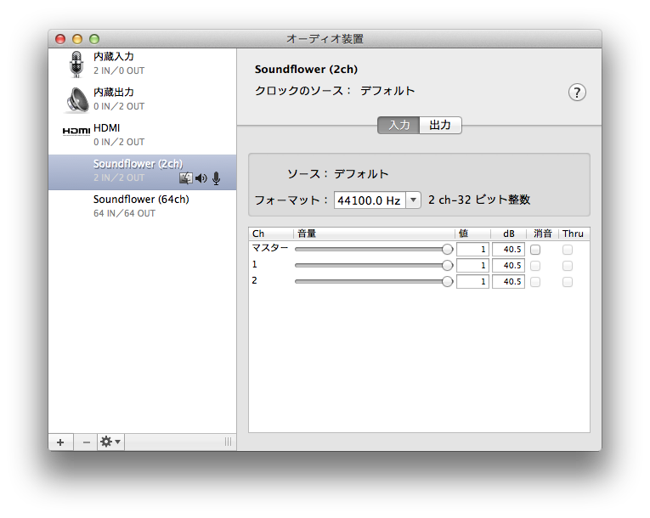Close the オーディオ装置 window
This screenshot has width=650, height=518.
(60, 39)
